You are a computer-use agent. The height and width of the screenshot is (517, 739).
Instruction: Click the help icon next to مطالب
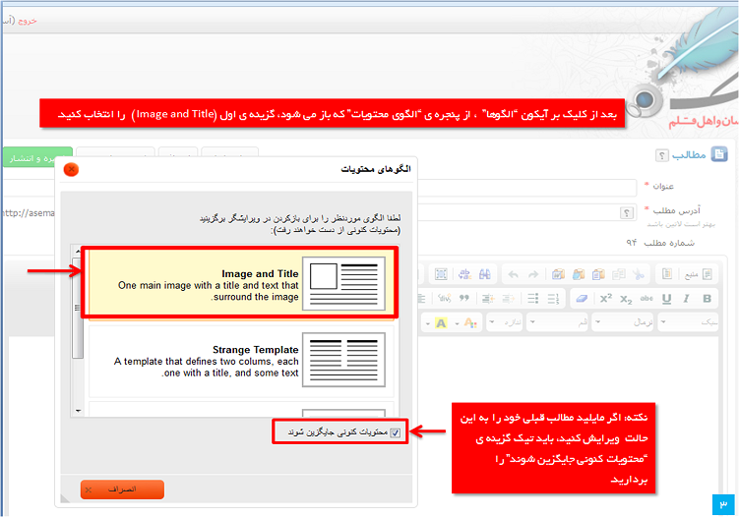[x=662, y=155]
